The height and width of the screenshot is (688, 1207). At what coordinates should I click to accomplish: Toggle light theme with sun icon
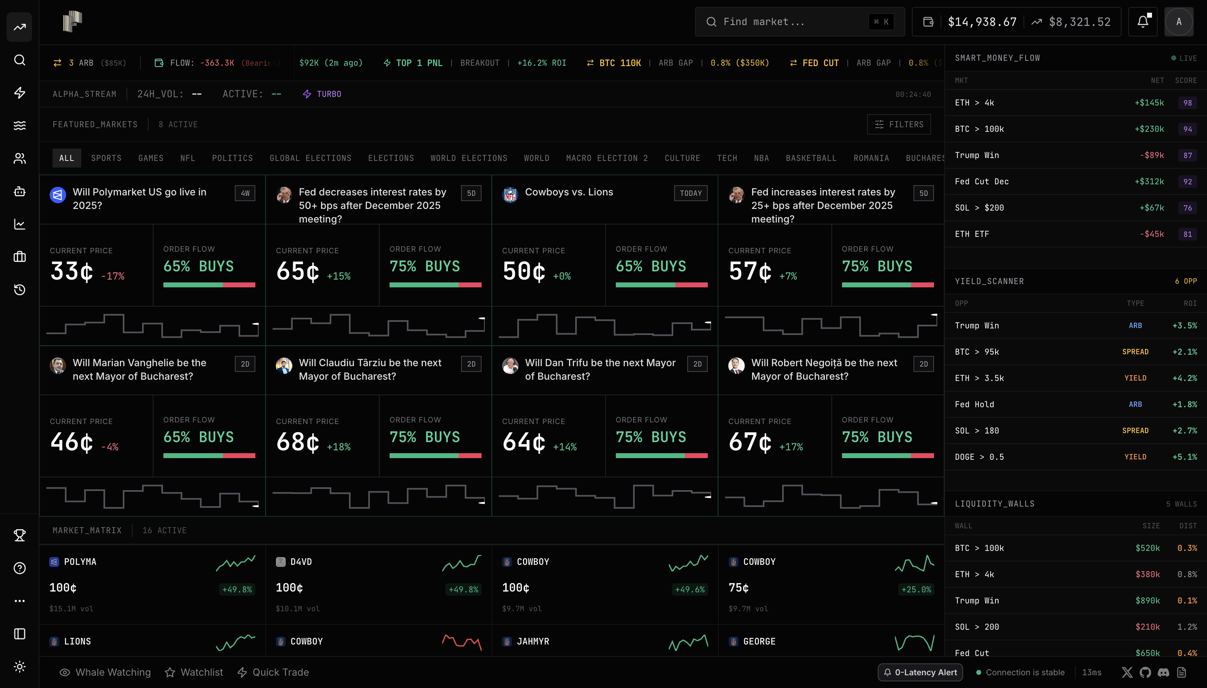19,666
